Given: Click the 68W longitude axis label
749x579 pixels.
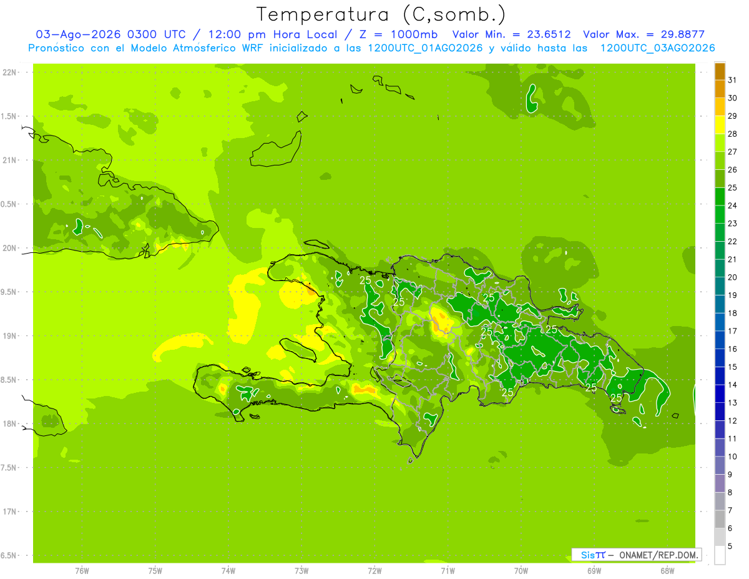Looking at the screenshot, I should (x=667, y=570).
